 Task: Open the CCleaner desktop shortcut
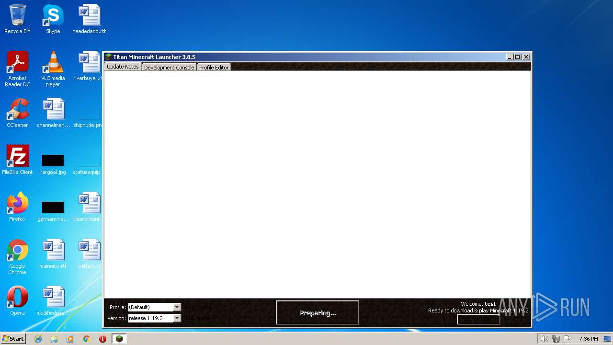click(17, 114)
